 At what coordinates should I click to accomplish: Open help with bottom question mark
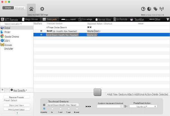17,113
